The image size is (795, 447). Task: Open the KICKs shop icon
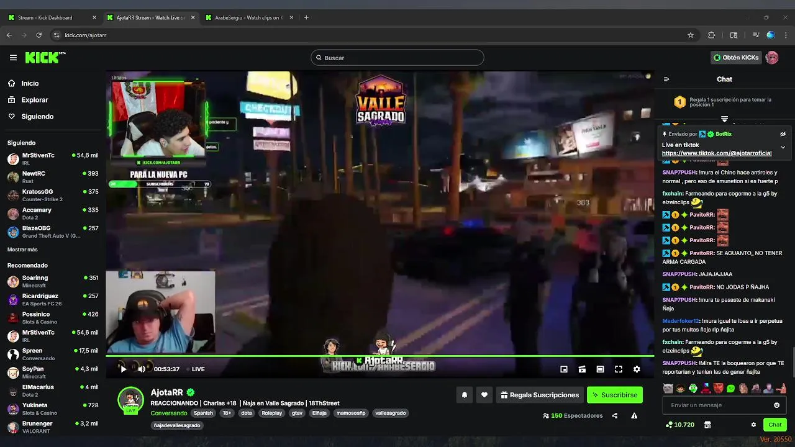[x=707, y=425]
